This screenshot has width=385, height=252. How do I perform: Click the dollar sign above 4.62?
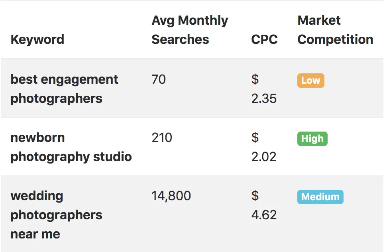[x=255, y=196]
